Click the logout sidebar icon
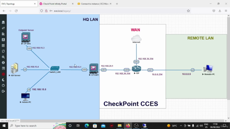This screenshot has height=129, width=230. pos(3,91)
